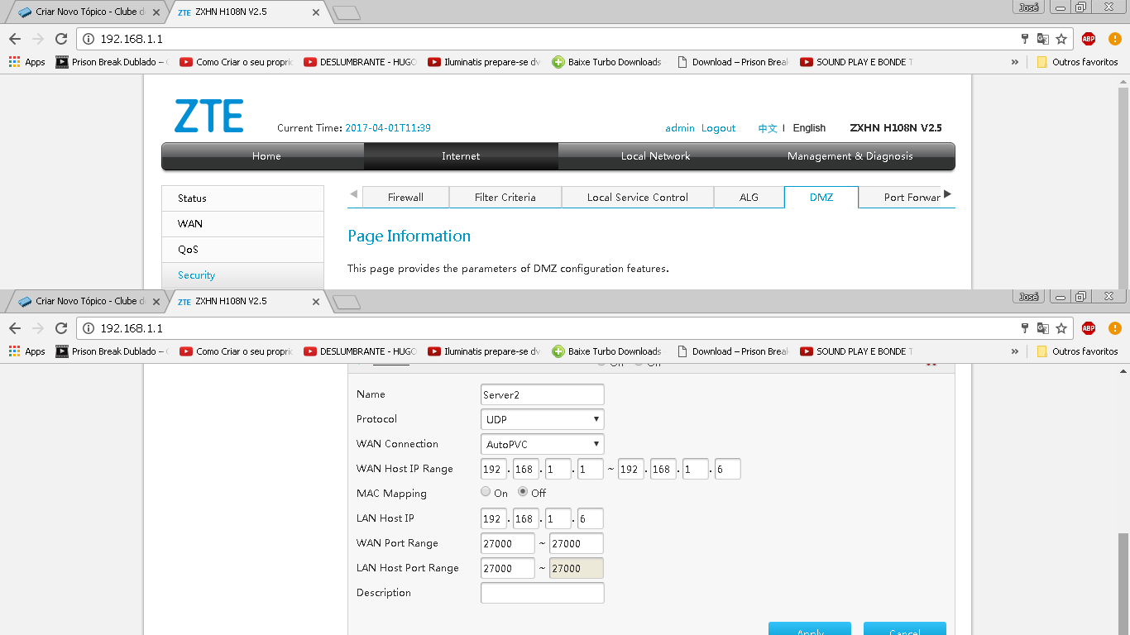
Task: Open Baixe Turbo Downloads bookmark in upper window
Action: (607, 62)
